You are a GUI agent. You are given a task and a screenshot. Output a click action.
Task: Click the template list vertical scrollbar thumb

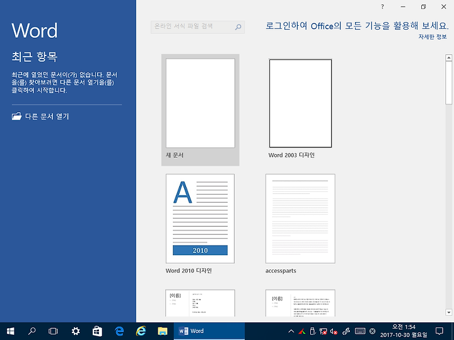449,82
